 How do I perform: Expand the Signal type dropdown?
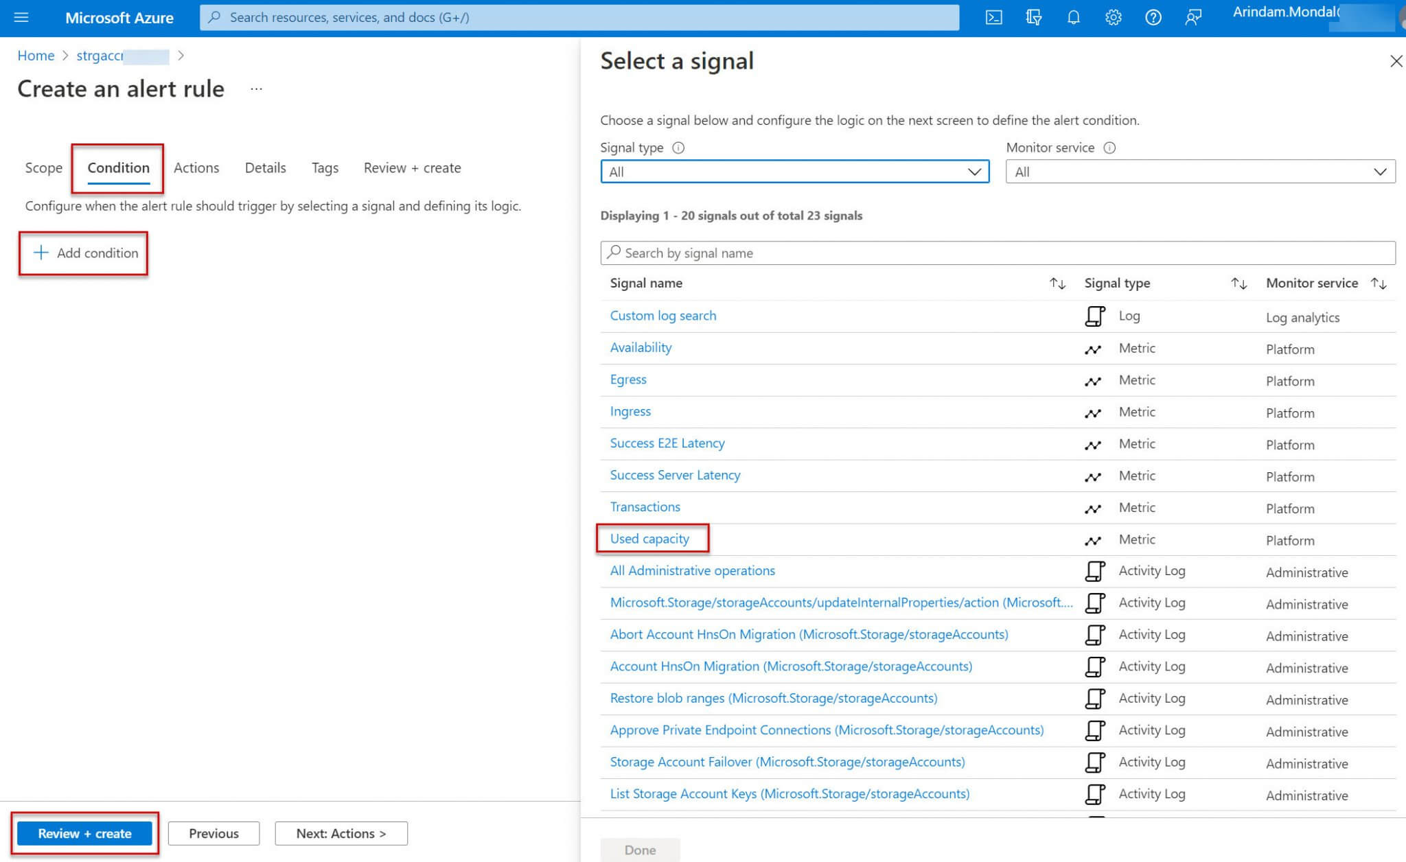[794, 172]
